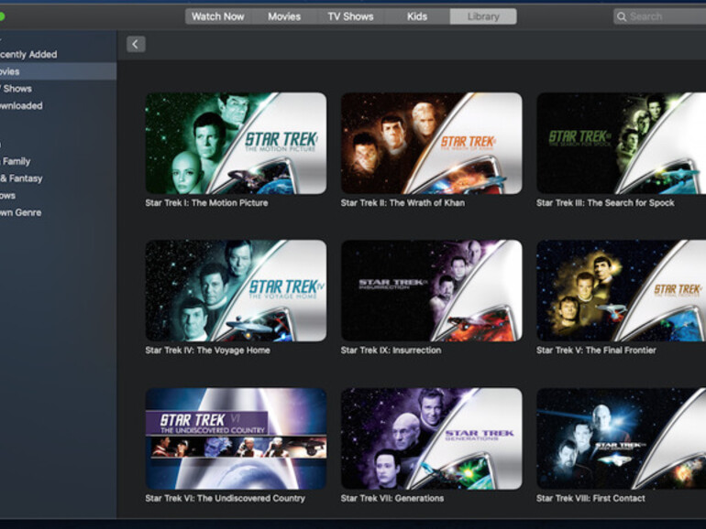
Task: Switch to the Watch Now tab
Action: click(x=218, y=16)
